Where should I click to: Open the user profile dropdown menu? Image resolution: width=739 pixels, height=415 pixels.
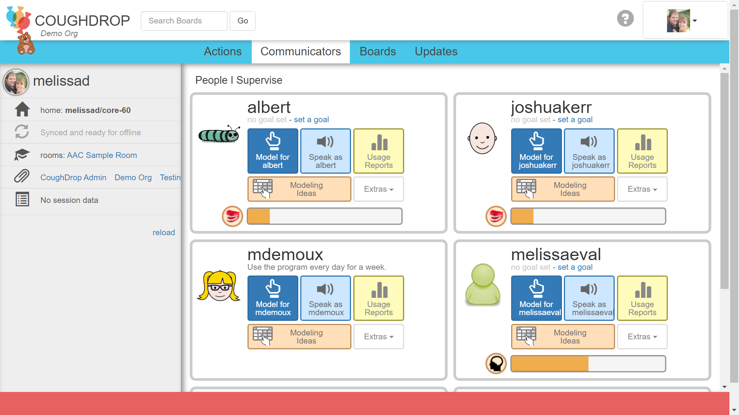pos(685,20)
